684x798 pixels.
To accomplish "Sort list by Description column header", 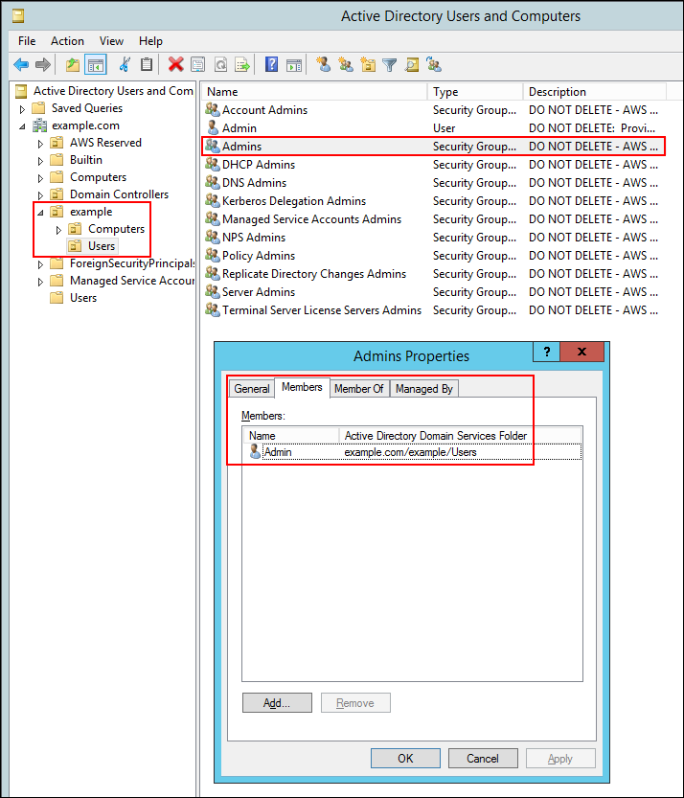I will click(x=594, y=92).
